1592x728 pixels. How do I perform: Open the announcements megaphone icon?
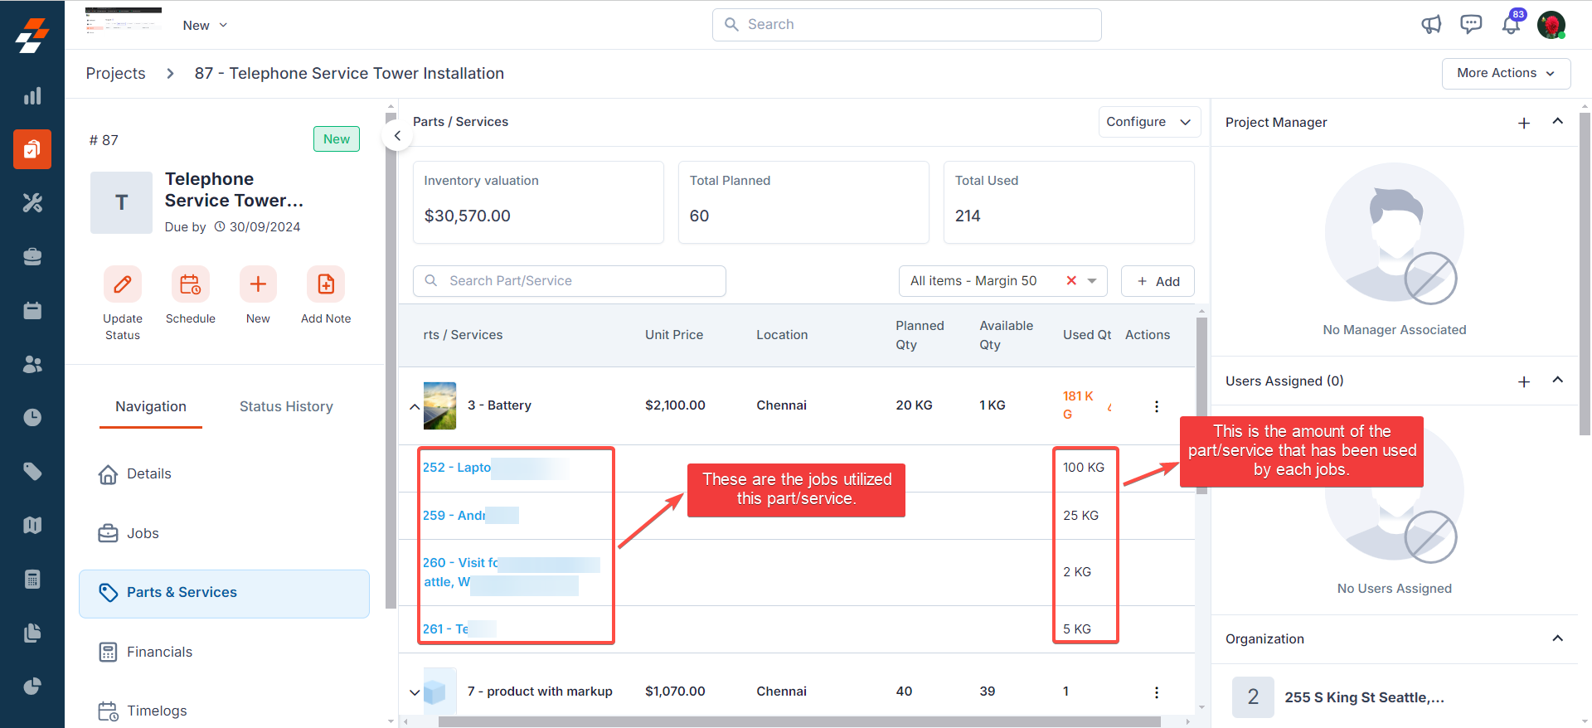click(x=1431, y=25)
